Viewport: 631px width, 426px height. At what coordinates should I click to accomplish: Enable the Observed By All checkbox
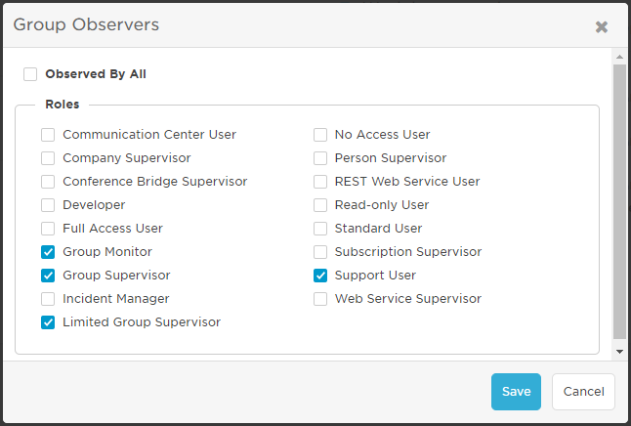tap(30, 74)
